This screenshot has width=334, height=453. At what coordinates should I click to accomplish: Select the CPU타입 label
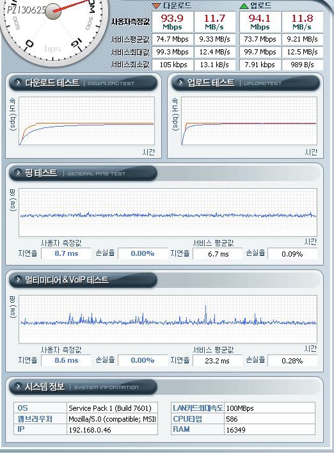(x=187, y=418)
